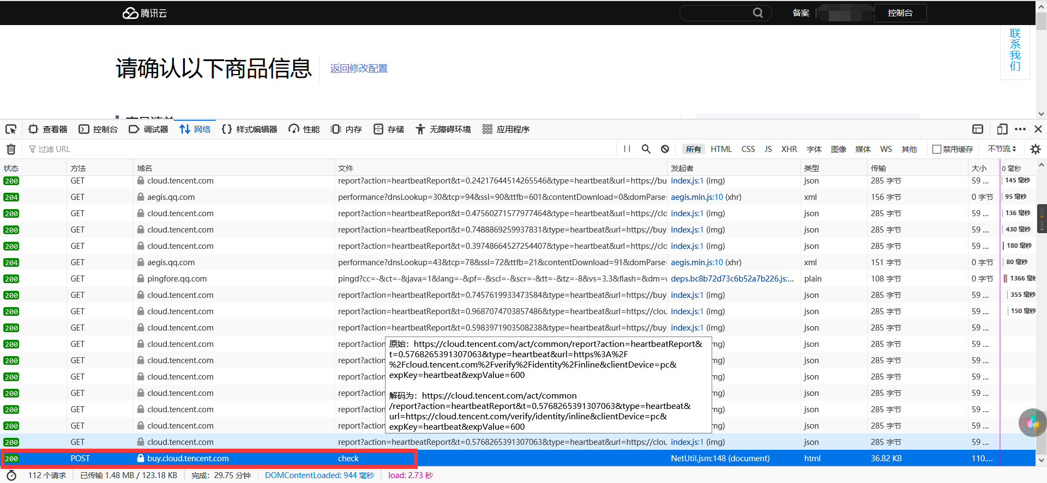Click the search magnifier in header
This screenshot has height=483, width=1047.
758,13
